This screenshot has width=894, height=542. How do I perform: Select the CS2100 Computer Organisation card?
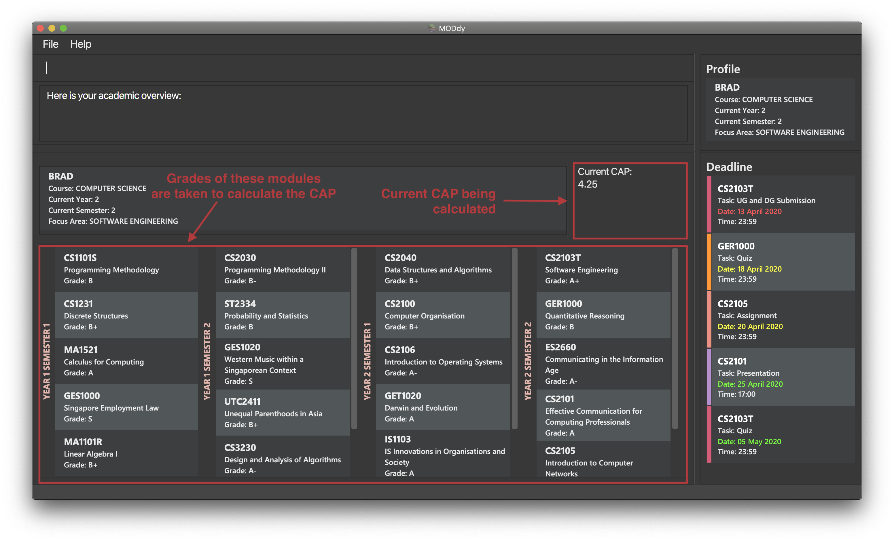[x=443, y=315]
